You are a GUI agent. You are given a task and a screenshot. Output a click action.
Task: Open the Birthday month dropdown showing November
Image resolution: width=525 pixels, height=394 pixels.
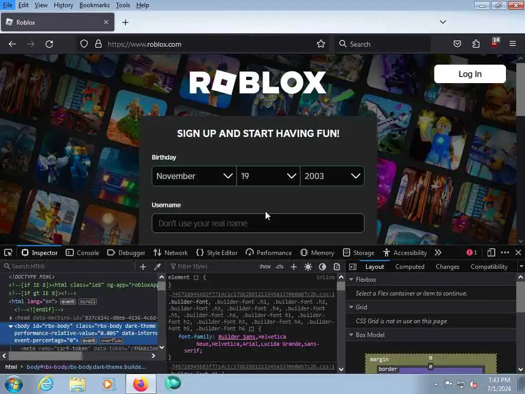(194, 176)
